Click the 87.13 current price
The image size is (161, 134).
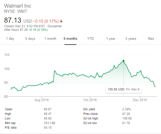click(13, 20)
